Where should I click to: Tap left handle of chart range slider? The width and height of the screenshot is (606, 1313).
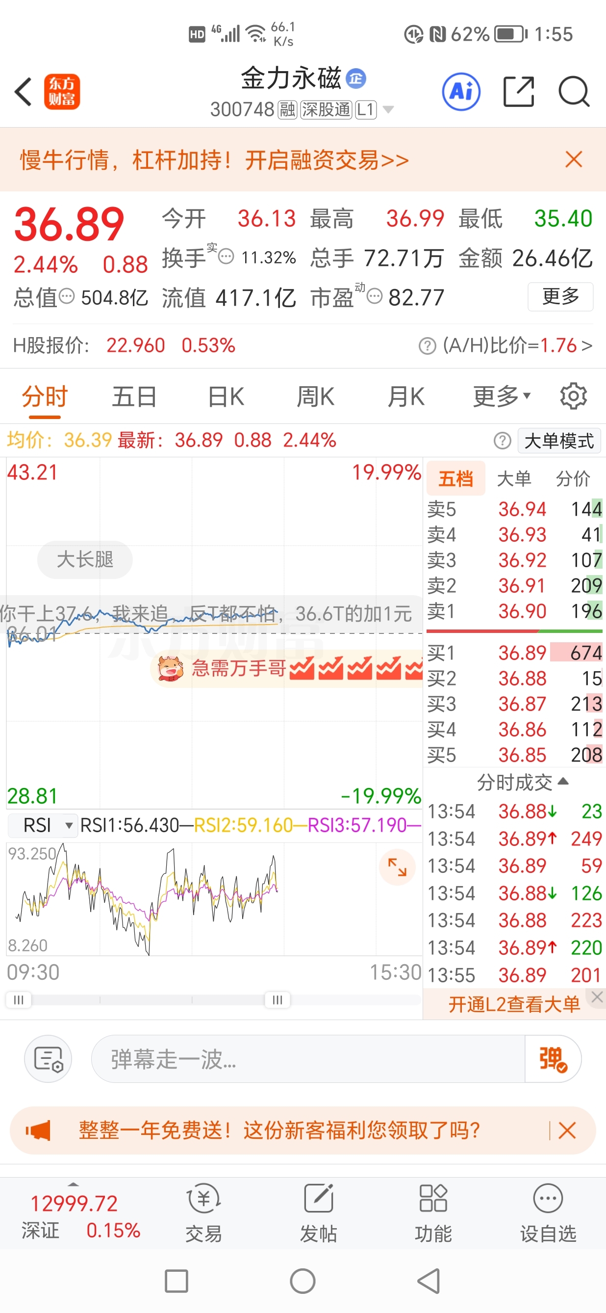[18, 999]
